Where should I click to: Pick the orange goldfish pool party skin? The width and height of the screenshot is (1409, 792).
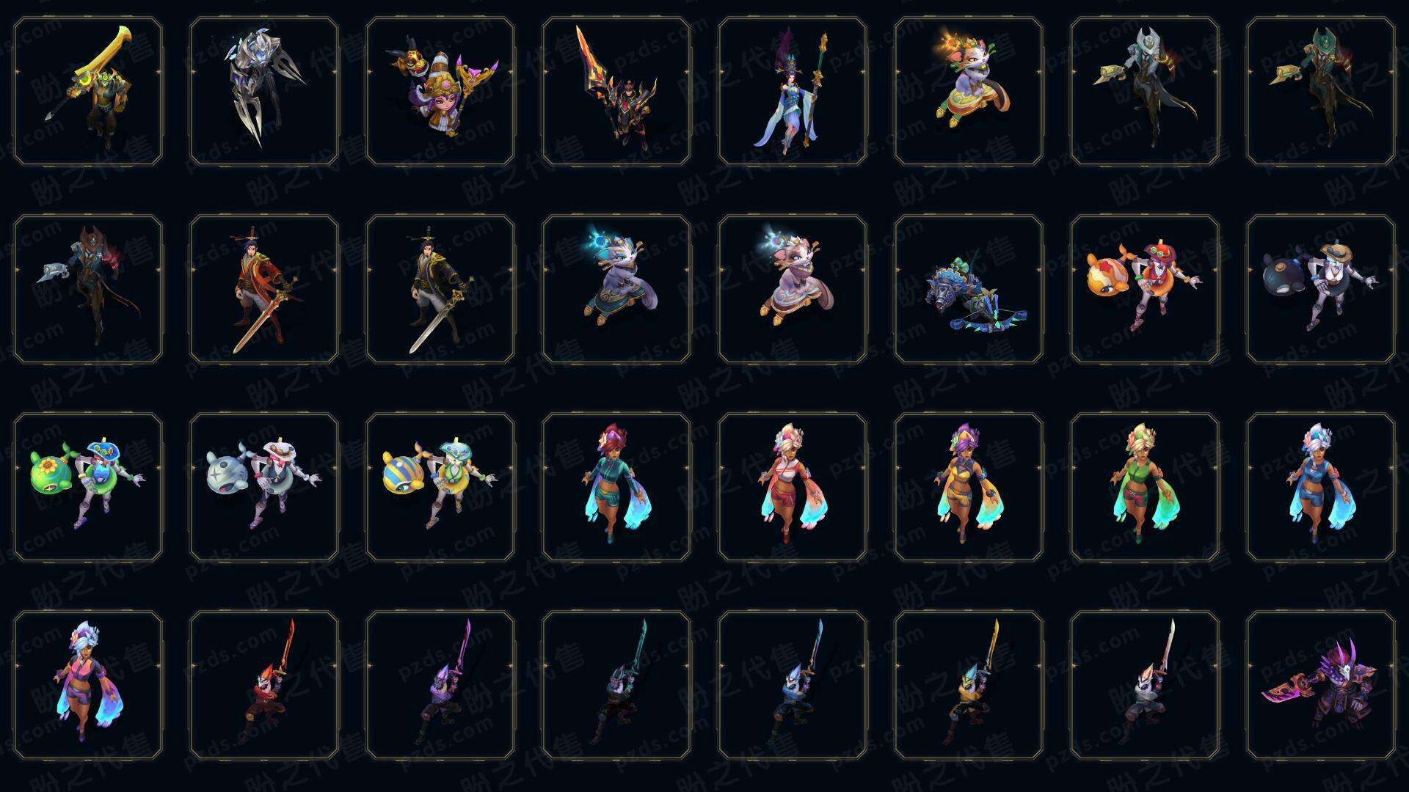click(1145, 289)
